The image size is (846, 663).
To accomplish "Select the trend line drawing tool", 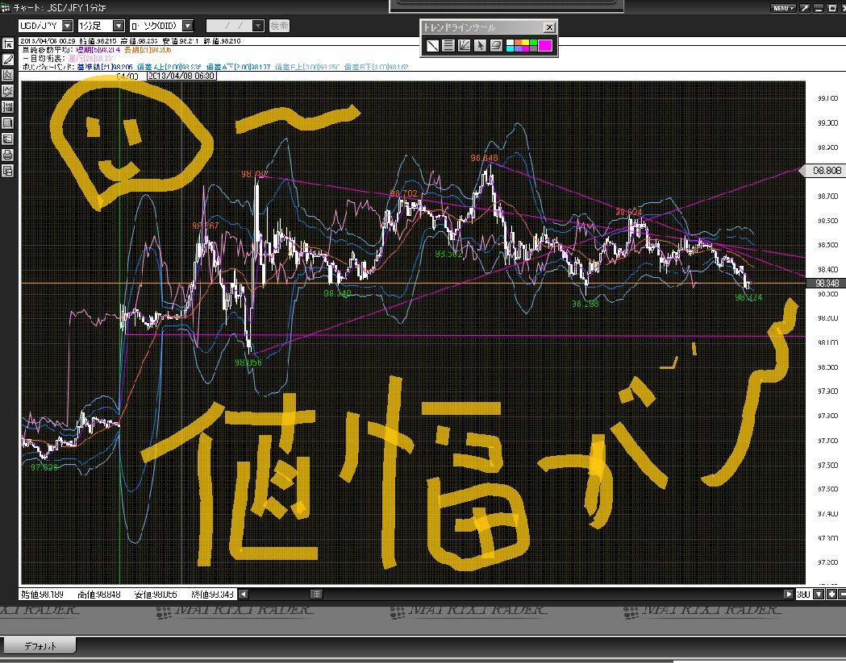I will 433,45.
